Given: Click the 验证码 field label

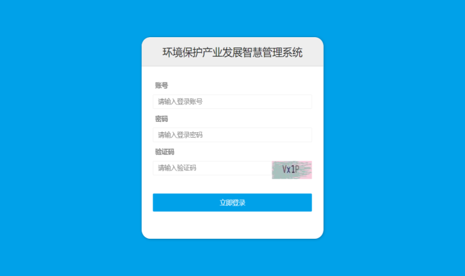Looking at the screenshot, I should (x=165, y=152).
